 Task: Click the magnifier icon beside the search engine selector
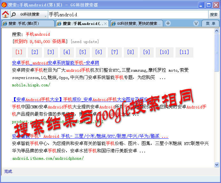pos(14,15)
